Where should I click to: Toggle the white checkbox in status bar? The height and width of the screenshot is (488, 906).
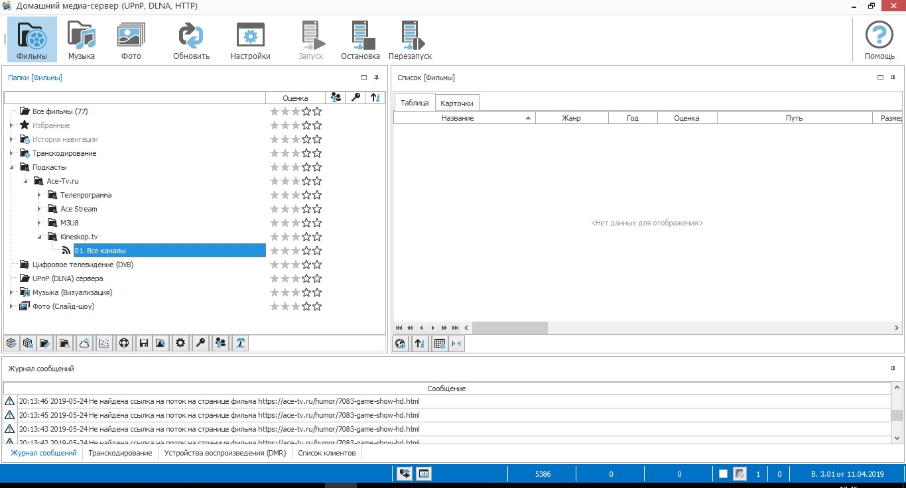click(x=723, y=474)
